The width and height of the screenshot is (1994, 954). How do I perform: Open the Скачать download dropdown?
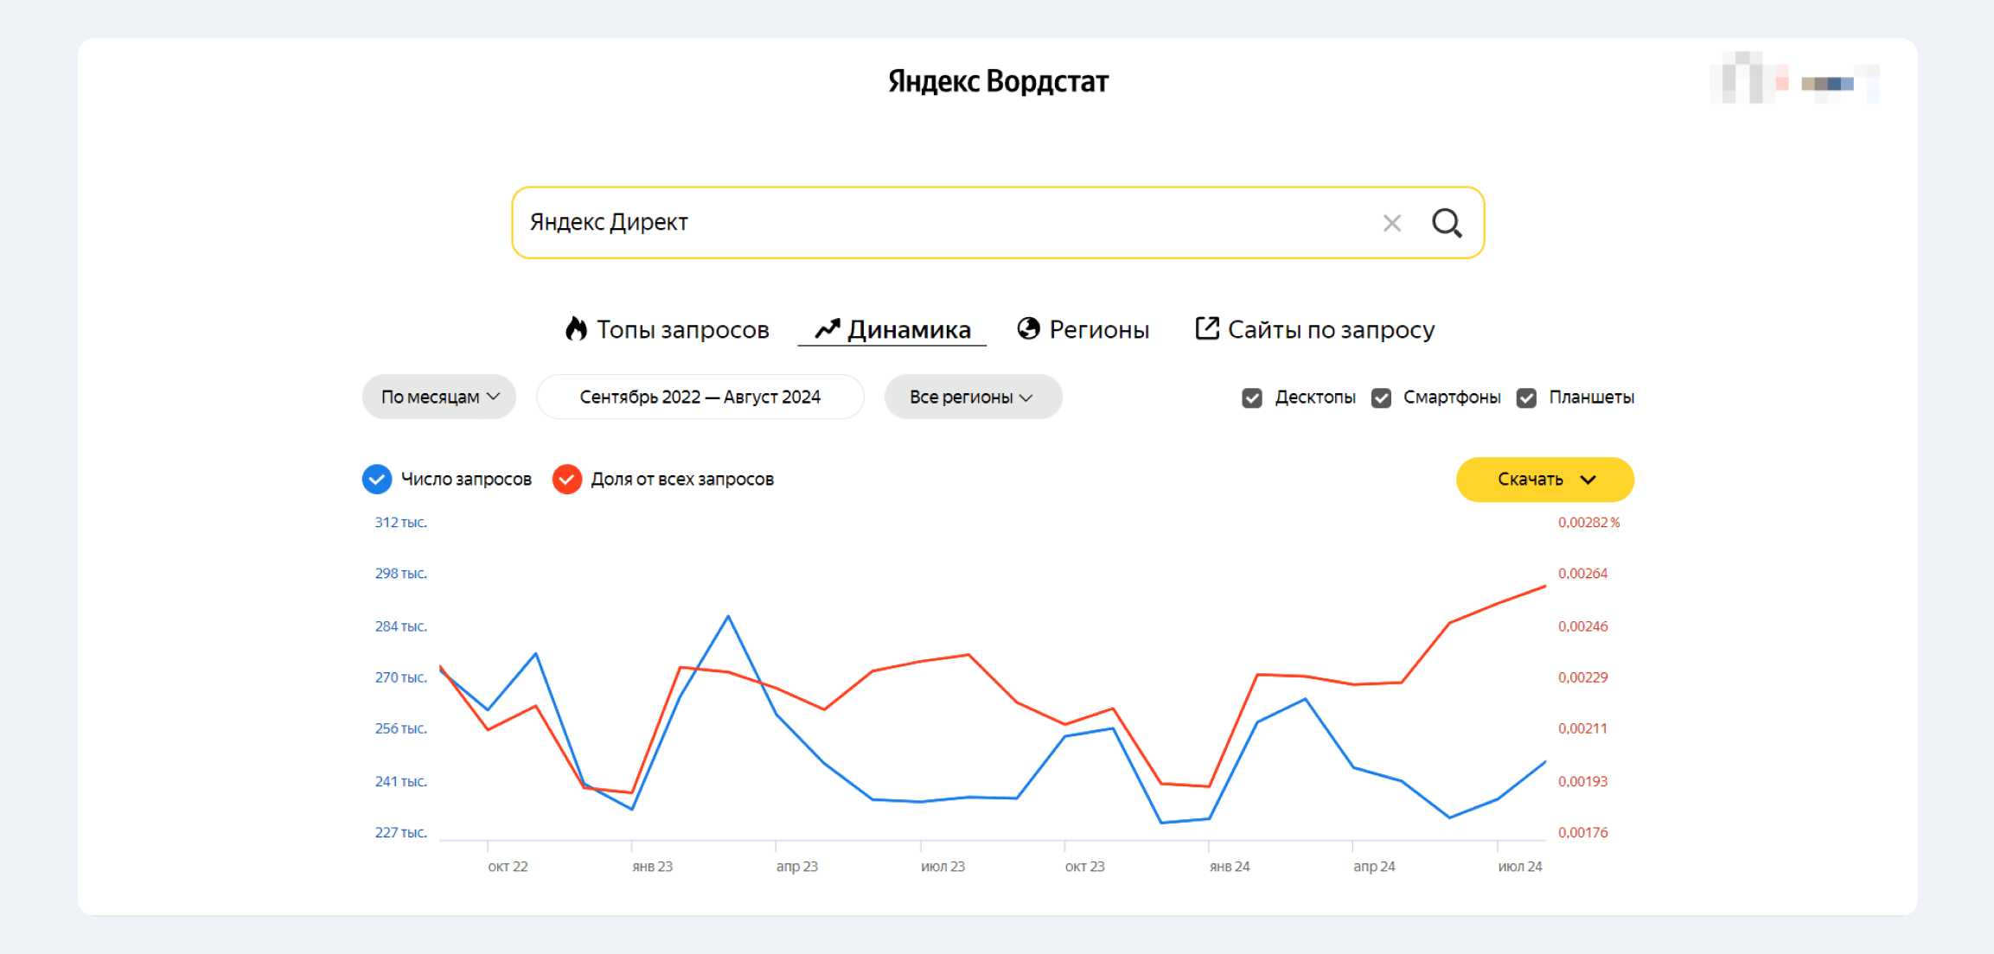pyautogui.click(x=1544, y=480)
